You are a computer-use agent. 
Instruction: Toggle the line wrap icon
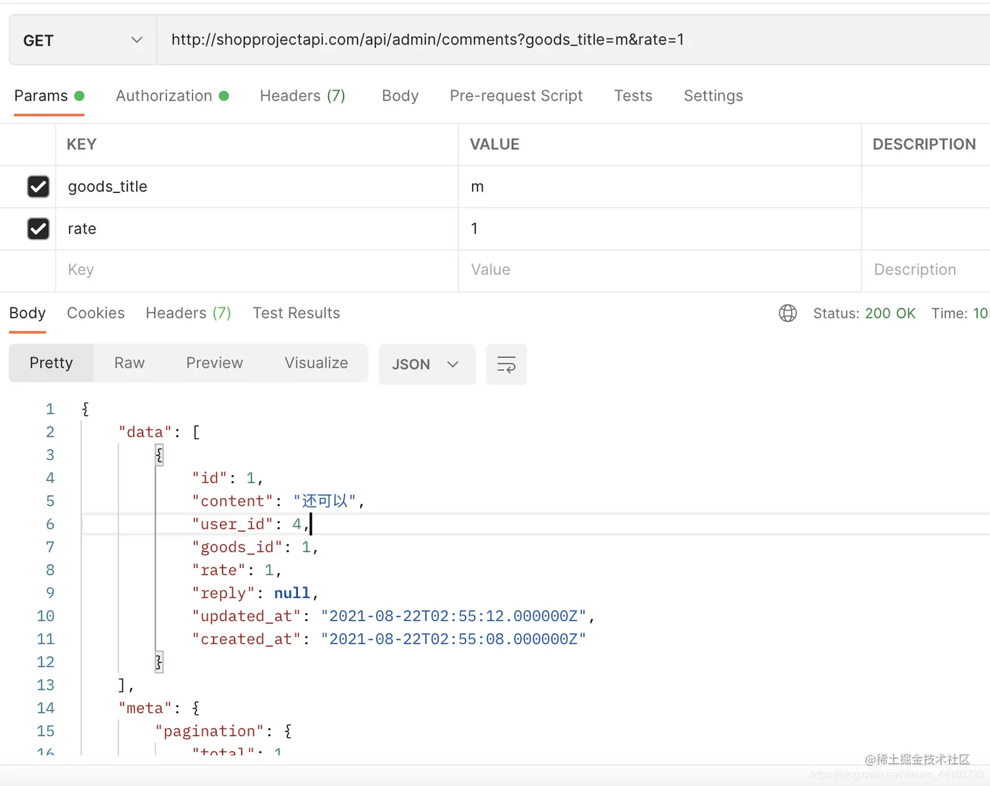pyautogui.click(x=506, y=365)
